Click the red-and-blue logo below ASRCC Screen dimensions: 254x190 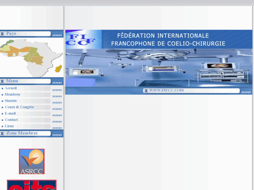32,185
